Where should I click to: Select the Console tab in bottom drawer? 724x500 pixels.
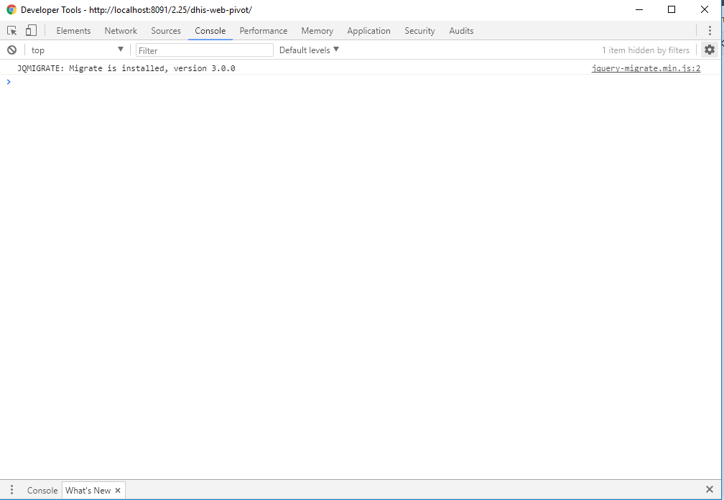pos(42,491)
